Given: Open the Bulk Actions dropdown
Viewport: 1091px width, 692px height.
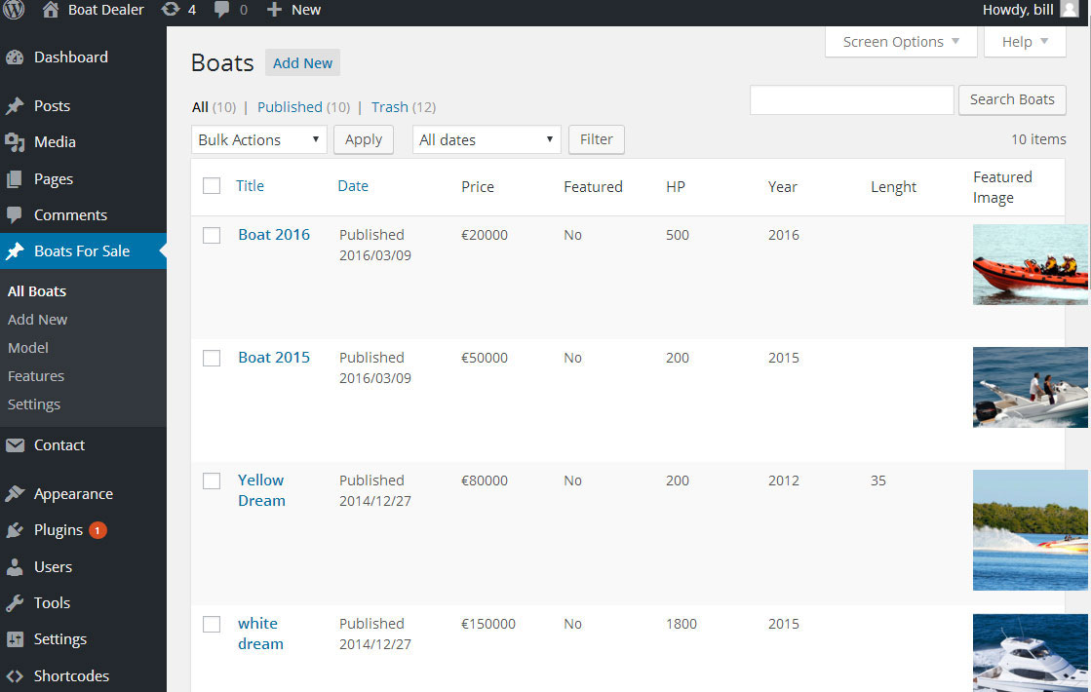Looking at the screenshot, I should (258, 139).
